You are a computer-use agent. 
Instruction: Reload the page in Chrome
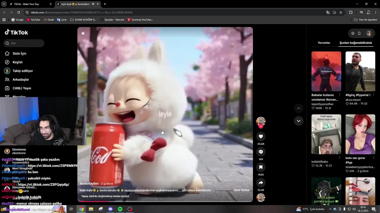[x=18, y=12]
